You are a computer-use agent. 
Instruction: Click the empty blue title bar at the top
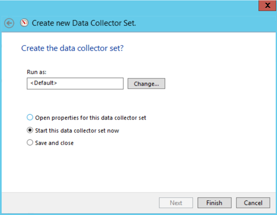point(129,8)
